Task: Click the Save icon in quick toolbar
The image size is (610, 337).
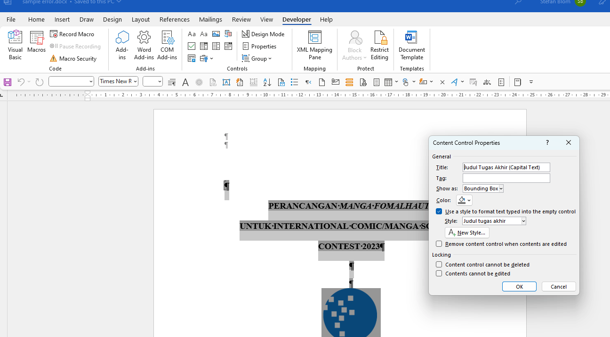Action: pos(8,82)
